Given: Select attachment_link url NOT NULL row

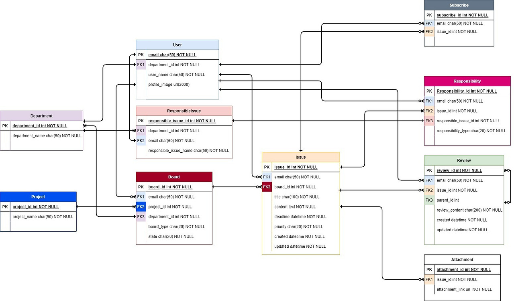Looking at the screenshot, I should (462, 289).
